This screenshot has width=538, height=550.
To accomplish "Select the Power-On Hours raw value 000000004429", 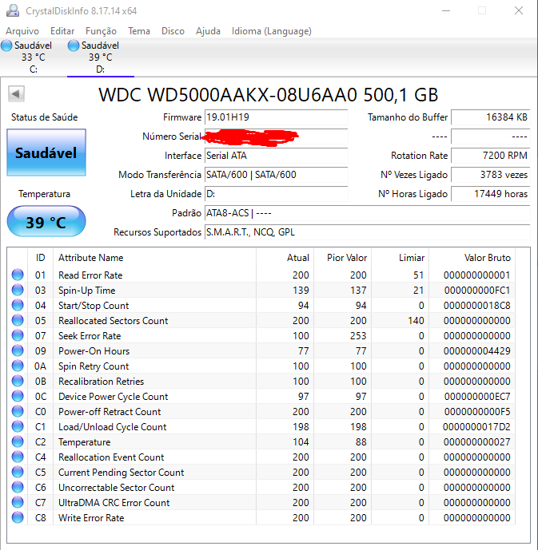I will 477,350.
